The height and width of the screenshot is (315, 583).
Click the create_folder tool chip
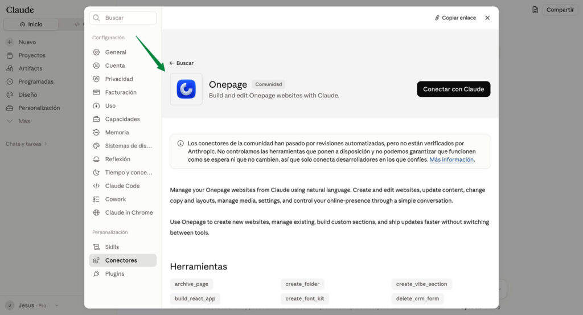(302, 284)
